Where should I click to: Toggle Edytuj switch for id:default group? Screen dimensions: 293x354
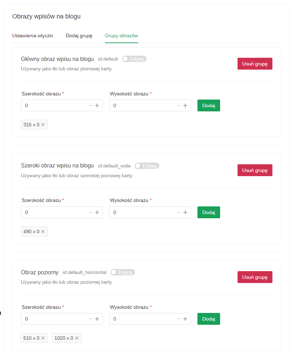(126, 59)
